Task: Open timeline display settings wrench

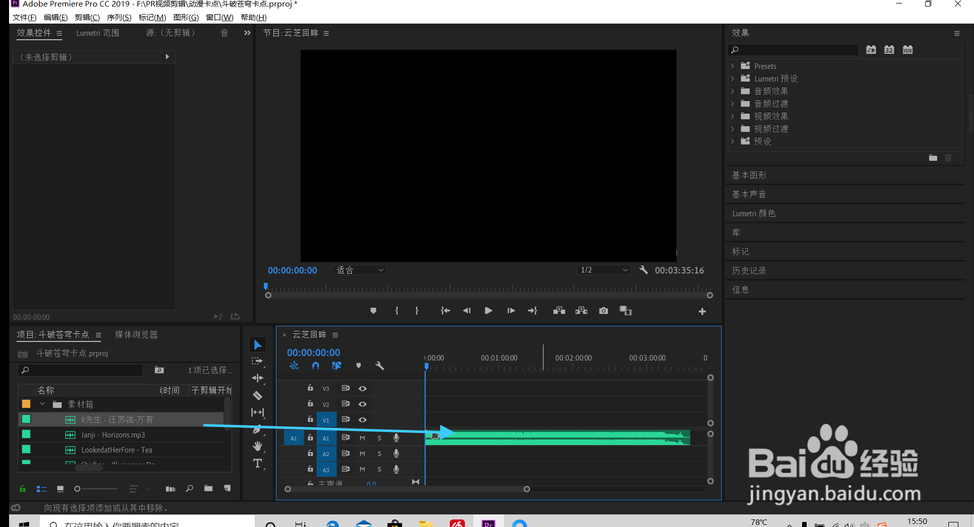Action: [380, 366]
